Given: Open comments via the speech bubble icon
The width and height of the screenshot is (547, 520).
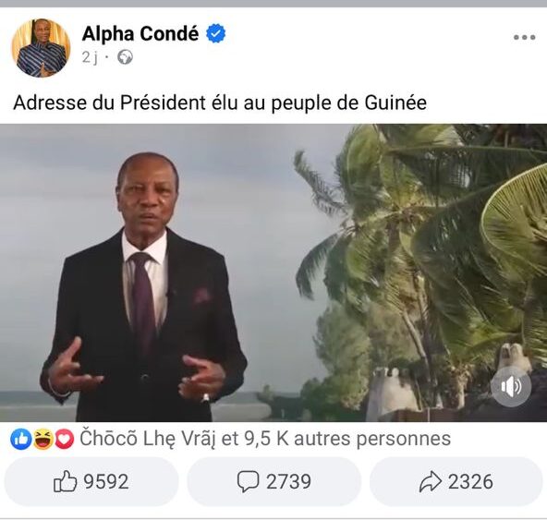Looking at the screenshot, I should click(x=248, y=481).
